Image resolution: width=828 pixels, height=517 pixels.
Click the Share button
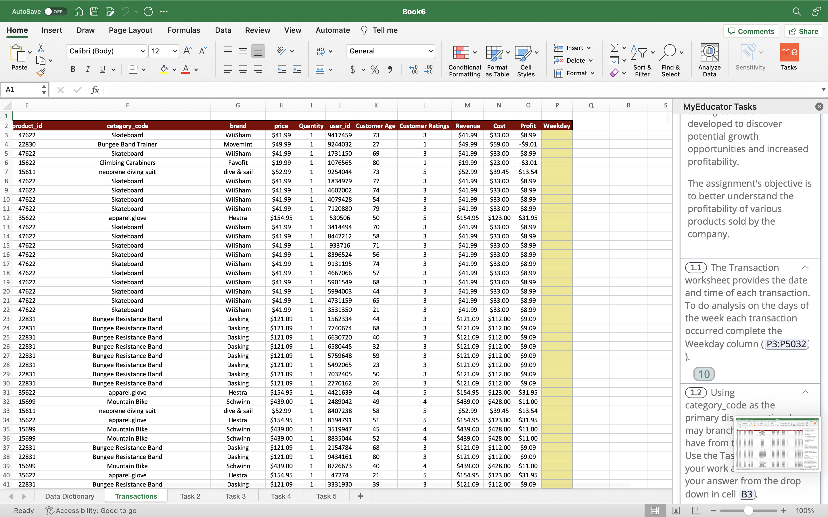[x=803, y=31]
